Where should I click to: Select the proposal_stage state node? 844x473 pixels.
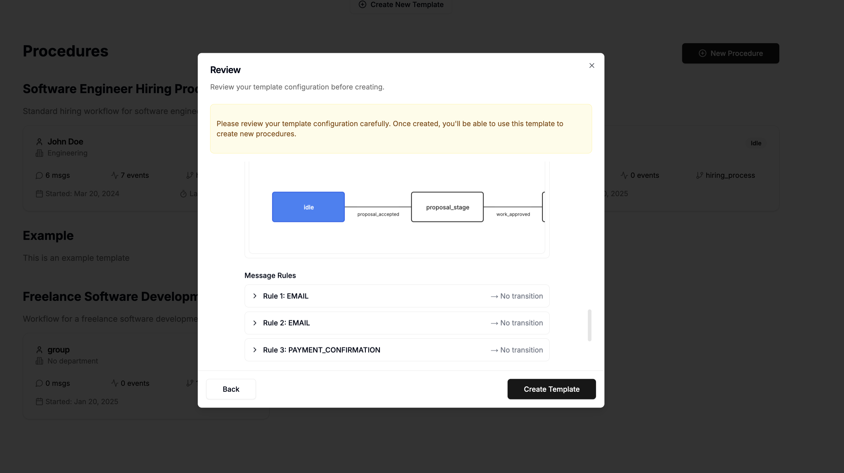click(x=447, y=207)
